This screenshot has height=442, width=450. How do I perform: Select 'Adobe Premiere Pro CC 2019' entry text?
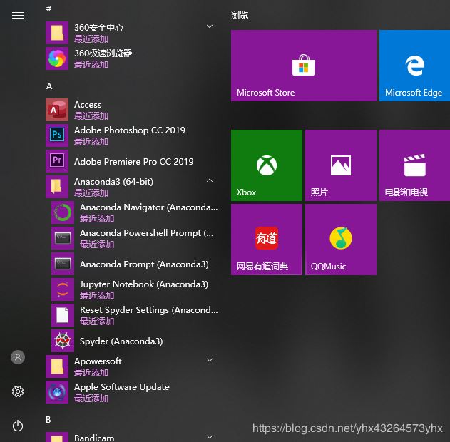(x=134, y=162)
